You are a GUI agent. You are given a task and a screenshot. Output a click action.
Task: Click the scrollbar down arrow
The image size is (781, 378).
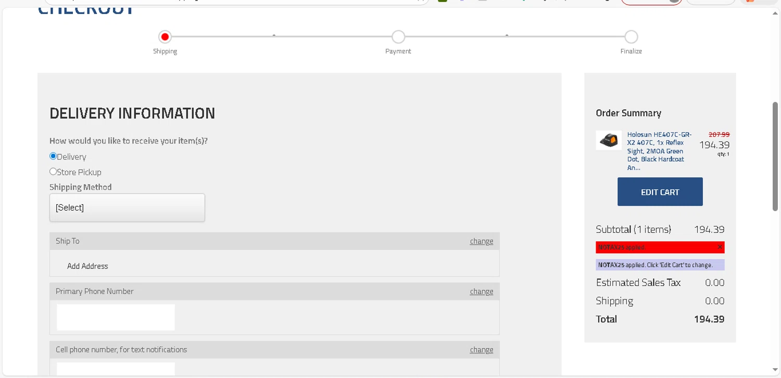point(775,370)
